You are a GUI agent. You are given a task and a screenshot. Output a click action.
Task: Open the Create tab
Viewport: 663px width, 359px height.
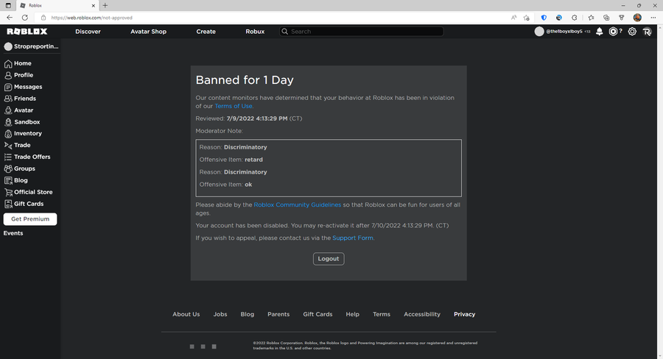click(206, 32)
